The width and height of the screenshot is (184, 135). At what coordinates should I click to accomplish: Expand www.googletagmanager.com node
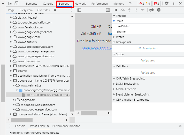pos(11,51)
